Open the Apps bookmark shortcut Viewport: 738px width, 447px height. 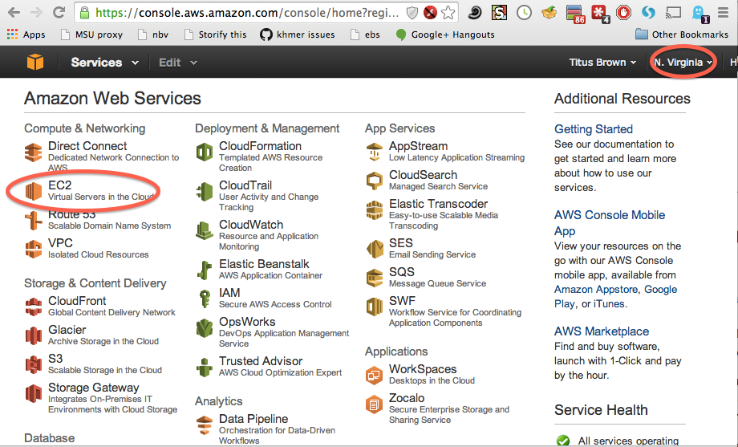tap(26, 35)
